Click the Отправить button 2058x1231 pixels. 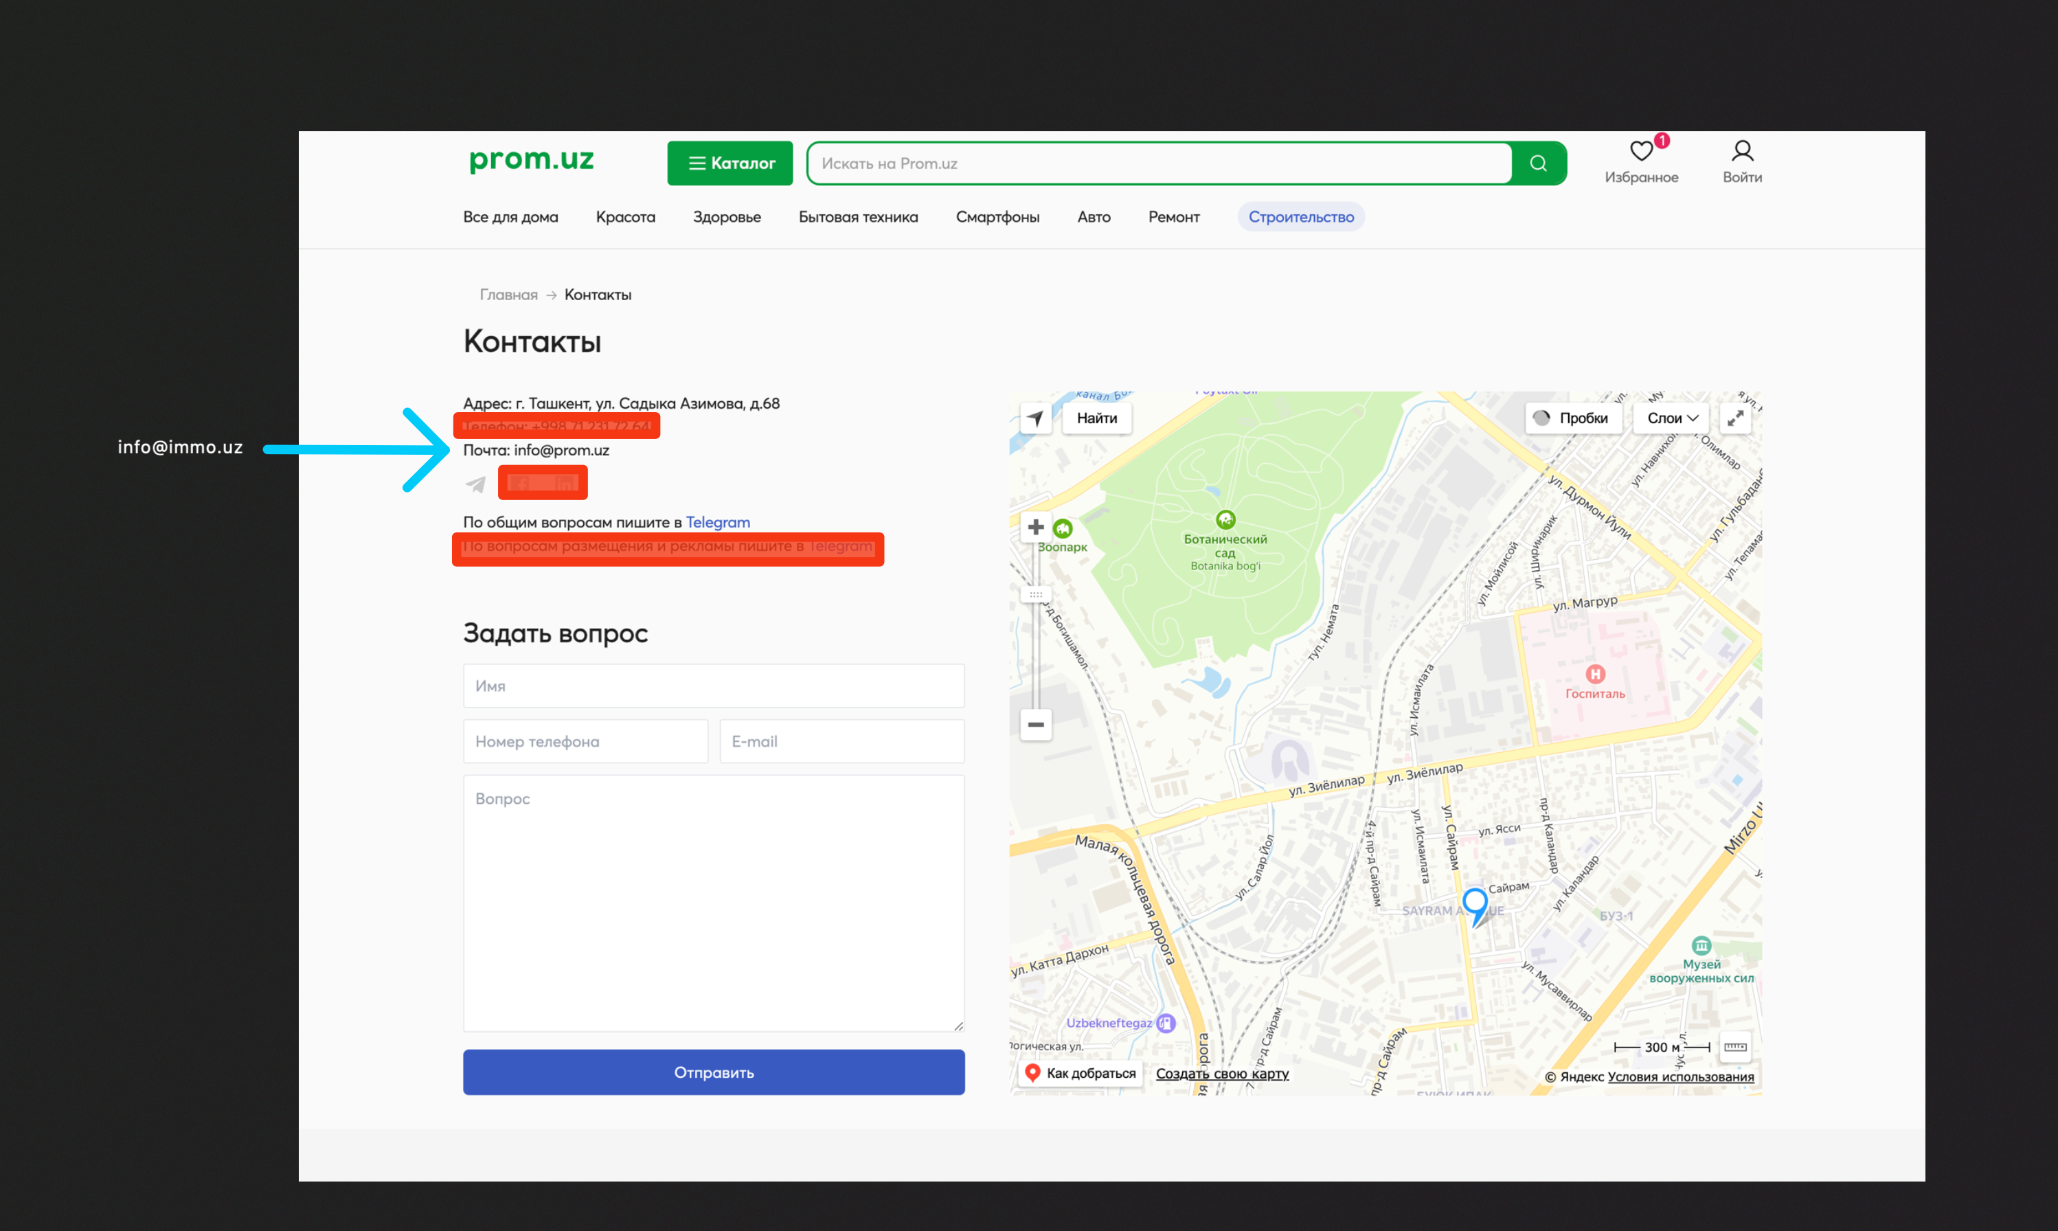tap(714, 1072)
